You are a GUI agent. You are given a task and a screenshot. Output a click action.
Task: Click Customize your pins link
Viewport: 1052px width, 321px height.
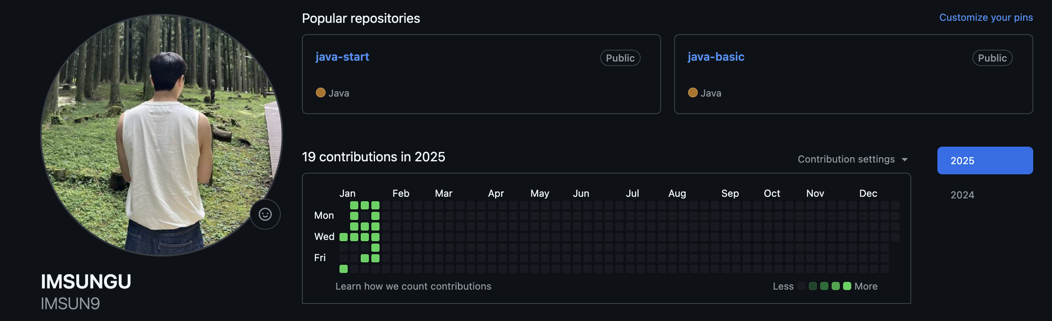[985, 18]
